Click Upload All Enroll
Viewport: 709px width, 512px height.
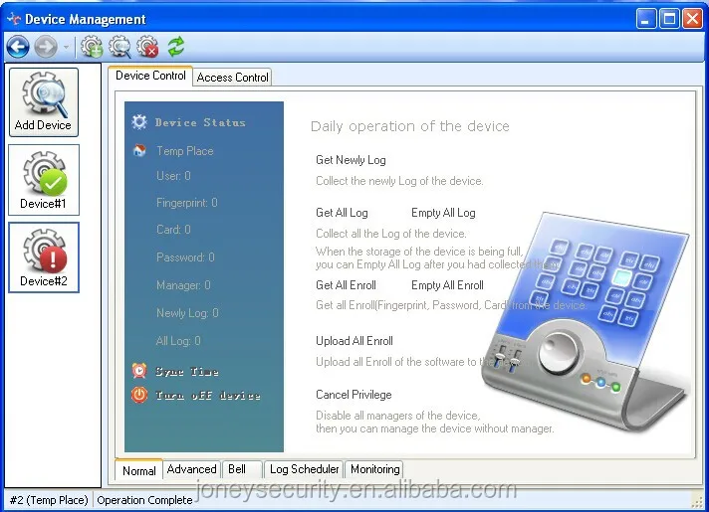(354, 341)
